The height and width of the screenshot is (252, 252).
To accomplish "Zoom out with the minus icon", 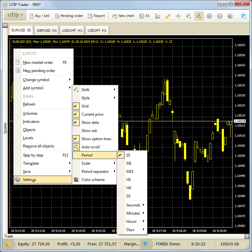I will [x=220, y=16].
